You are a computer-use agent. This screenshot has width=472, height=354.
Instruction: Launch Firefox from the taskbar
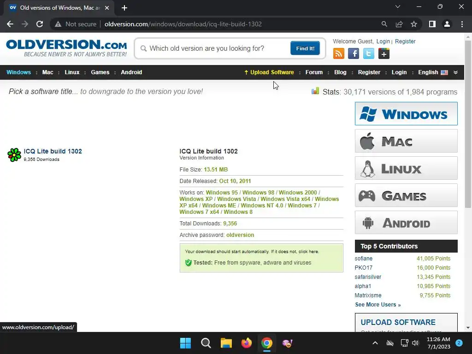247,343
